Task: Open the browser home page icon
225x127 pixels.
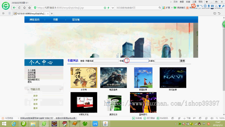Action: [24, 8]
